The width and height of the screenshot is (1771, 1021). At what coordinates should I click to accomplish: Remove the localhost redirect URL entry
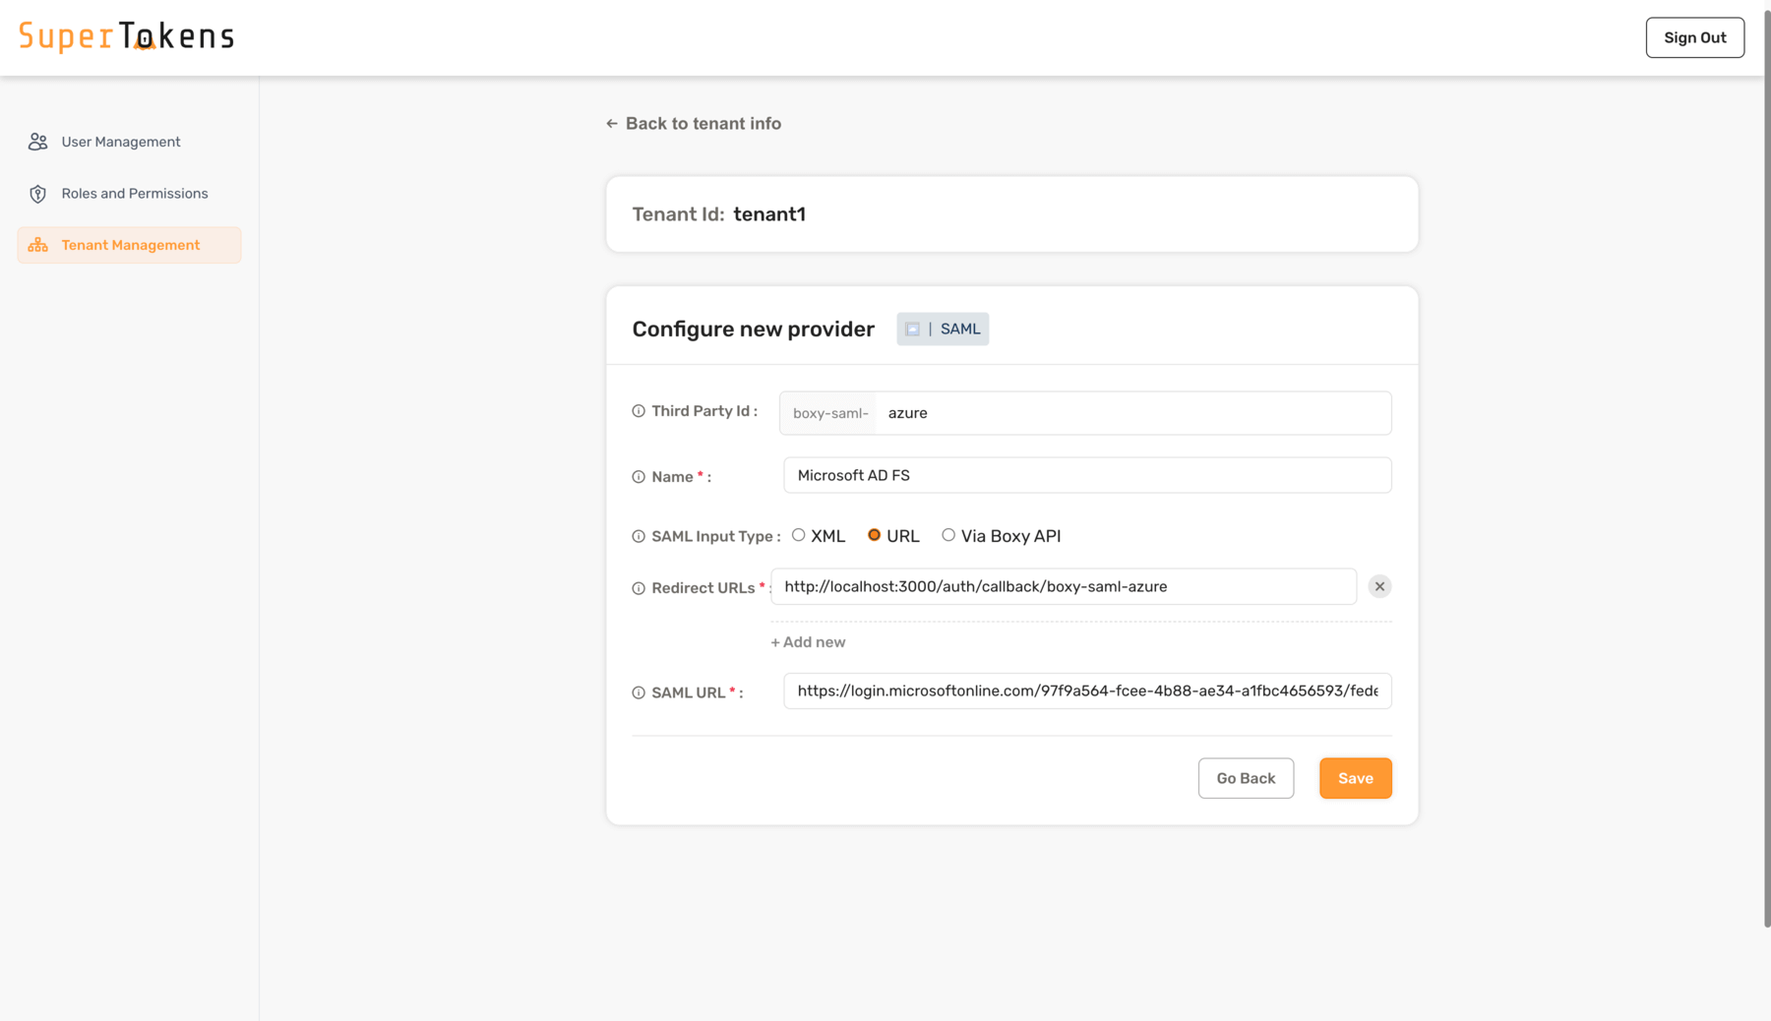click(x=1379, y=586)
